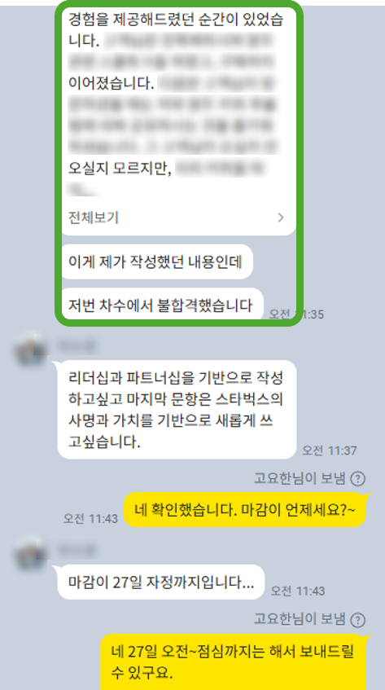Click the 오전 11:35 timestamp
The width and height of the screenshot is (385, 690).
[296, 314]
